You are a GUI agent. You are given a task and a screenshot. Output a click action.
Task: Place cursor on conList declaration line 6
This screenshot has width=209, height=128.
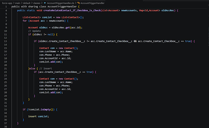(53, 17)
